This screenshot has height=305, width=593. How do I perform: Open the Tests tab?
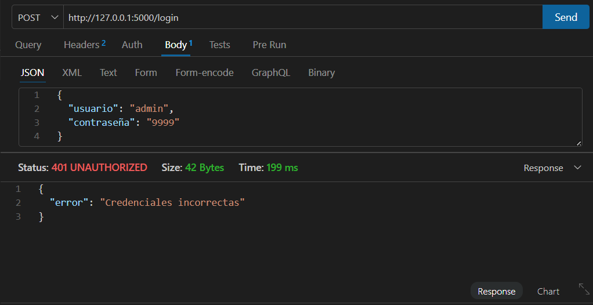[220, 45]
